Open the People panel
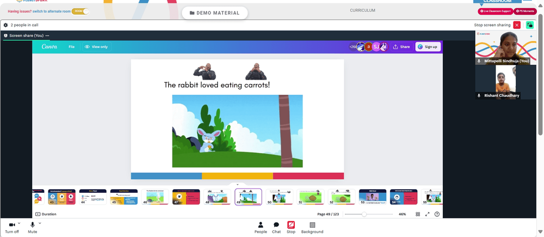The width and height of the screenshot is (544, 237). coord(261,228)
